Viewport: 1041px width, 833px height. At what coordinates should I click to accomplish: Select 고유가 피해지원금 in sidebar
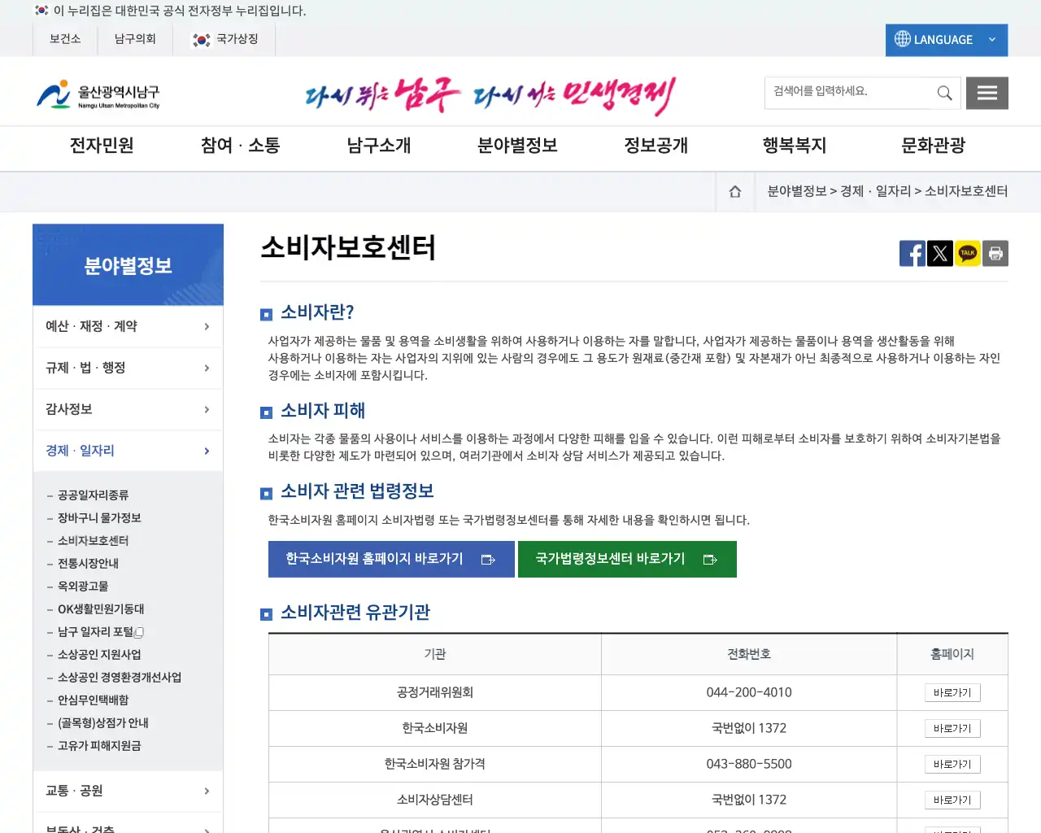pyautogui.click(x=99, y=746)
